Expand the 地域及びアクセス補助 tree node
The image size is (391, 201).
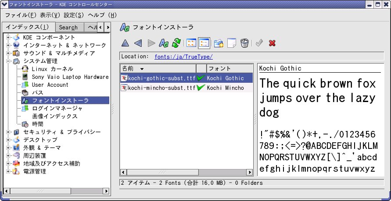point(8,163)
